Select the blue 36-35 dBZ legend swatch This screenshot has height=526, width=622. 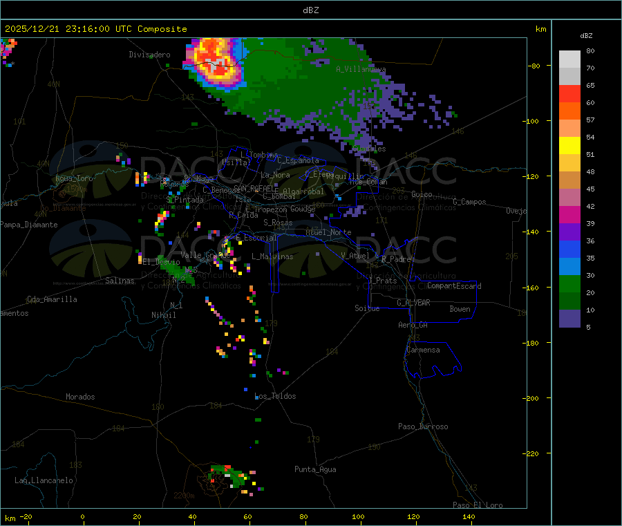click(x=569, y=249)
